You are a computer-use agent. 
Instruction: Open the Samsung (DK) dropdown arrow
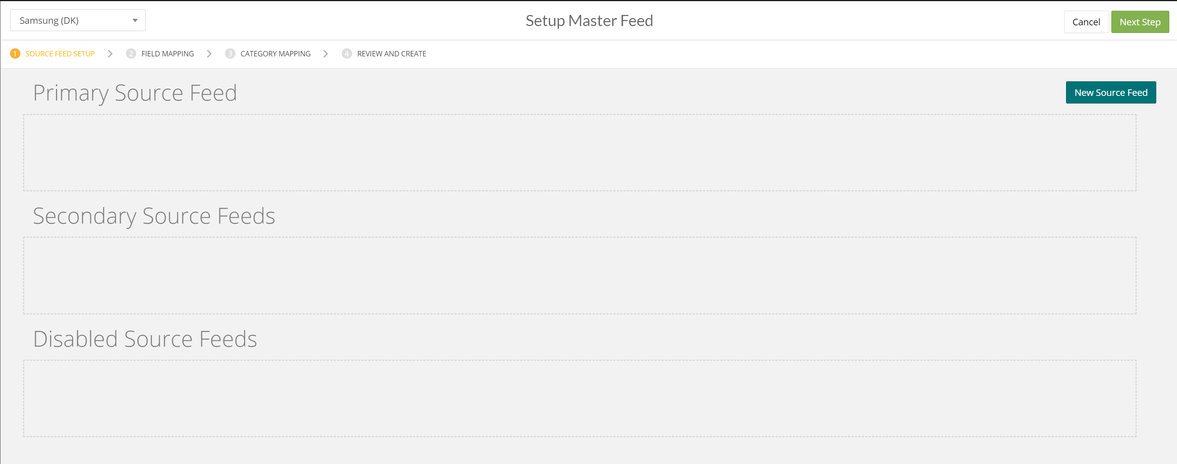click(x=135, y=21)
